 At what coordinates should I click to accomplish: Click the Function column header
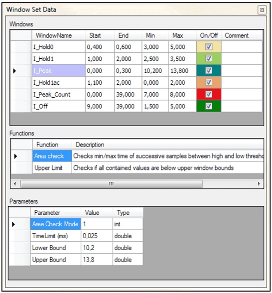click(x=52, y=145)
